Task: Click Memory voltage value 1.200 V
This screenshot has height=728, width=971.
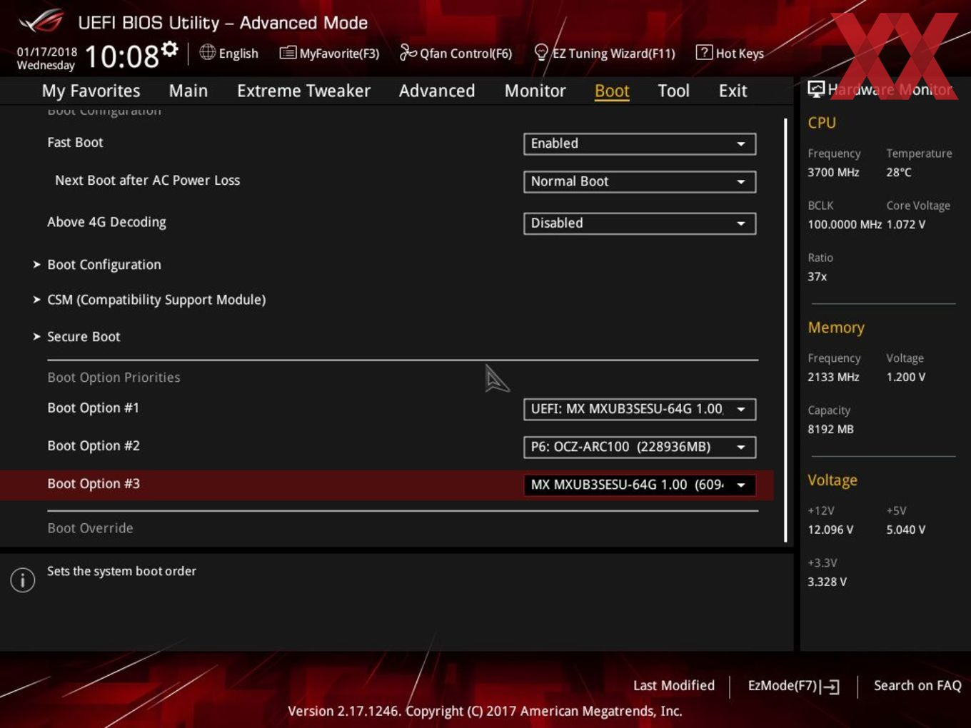Action: coord(906,377)
